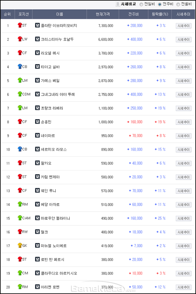Select the 전주비 radio option
196x294 pixels.
pos(160,4)
